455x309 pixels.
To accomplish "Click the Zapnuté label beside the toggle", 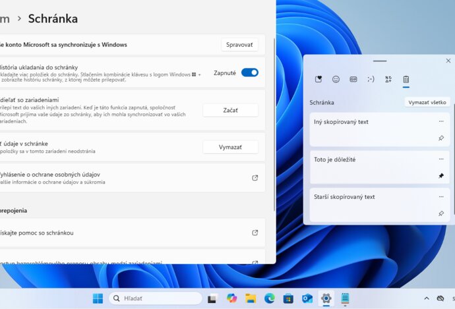I will pyautogui.click(x=225, y=73).
